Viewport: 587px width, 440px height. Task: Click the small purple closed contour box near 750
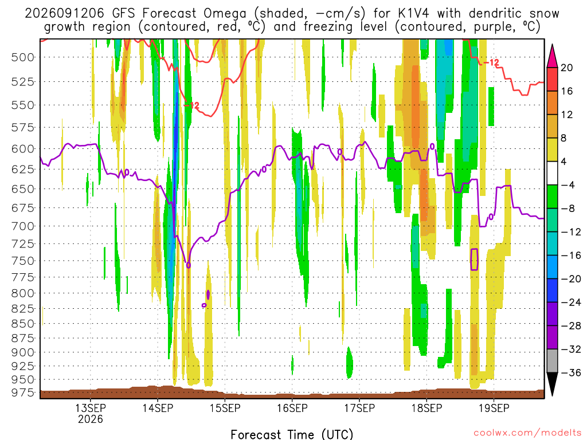pyautogui.click(x=474, y=260)
